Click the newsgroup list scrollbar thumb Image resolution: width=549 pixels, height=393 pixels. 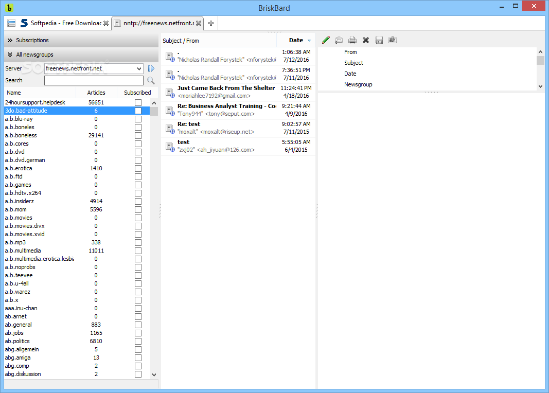(154, 111)
